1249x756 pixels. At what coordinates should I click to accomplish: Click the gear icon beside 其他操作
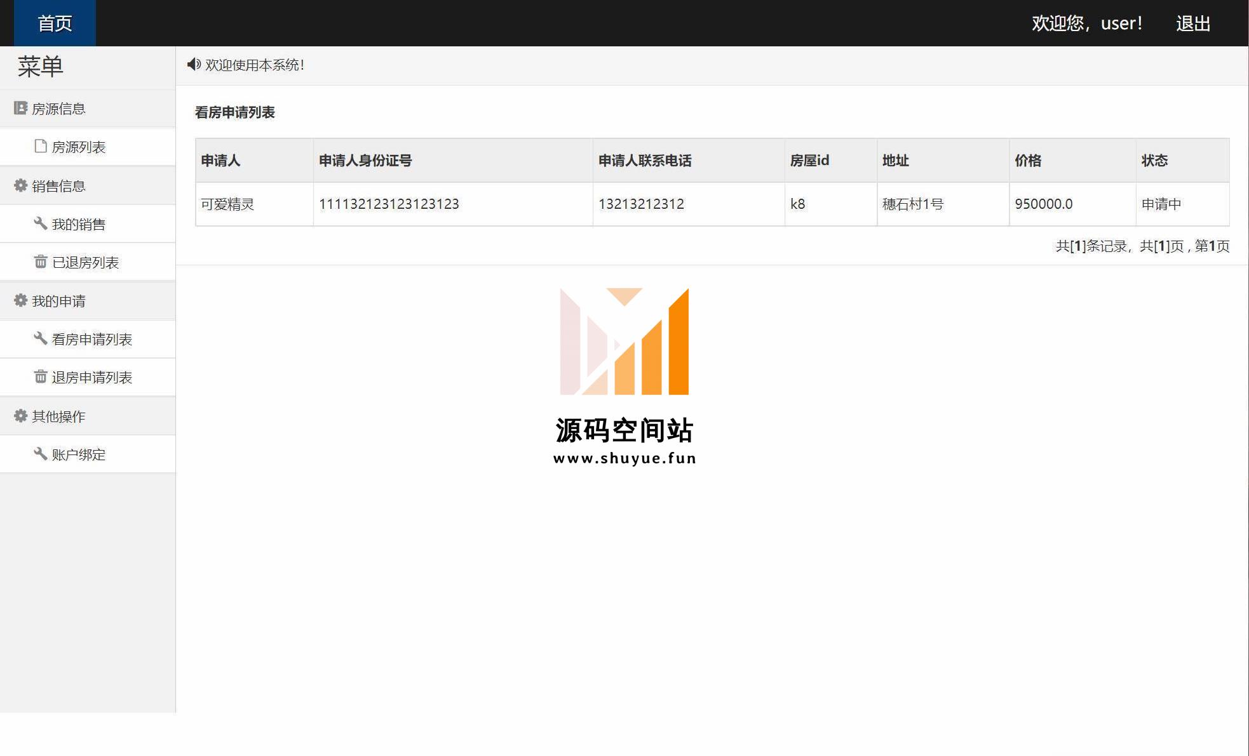(x=20, y=416)
